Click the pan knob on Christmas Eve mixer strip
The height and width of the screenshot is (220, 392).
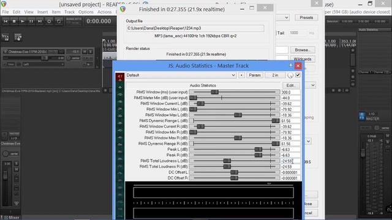6,153
